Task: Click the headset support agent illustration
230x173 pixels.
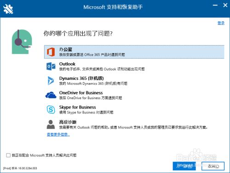Action: point(22,42)
